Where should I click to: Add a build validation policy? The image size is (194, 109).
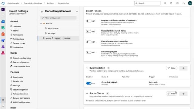(183, 68)
